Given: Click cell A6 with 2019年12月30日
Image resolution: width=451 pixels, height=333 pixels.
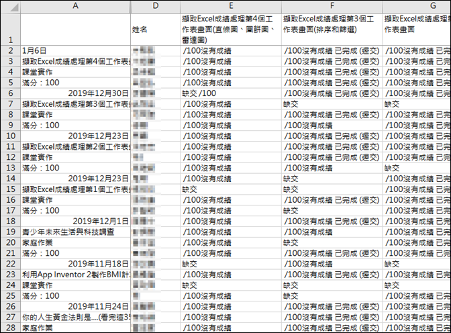Looking at the screenshot, I should tap(75, 93).
